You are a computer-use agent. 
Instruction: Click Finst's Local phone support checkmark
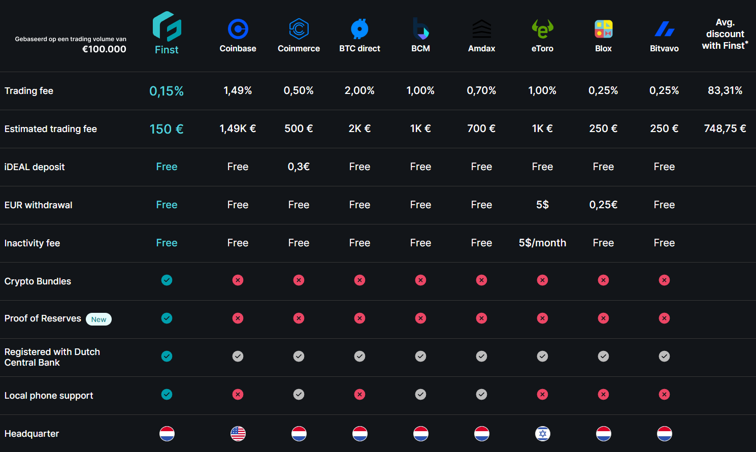click(167, 394)
